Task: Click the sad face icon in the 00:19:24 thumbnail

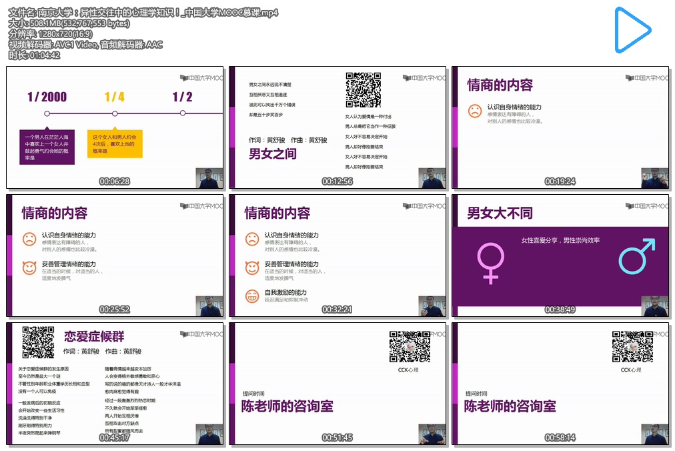Action: tap(474, 111)
